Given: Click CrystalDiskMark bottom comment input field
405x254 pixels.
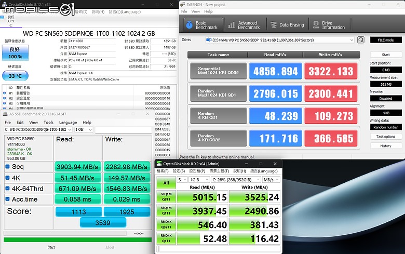Looking at the screenshot, I should pyautogui.click(x=219, y=249).
